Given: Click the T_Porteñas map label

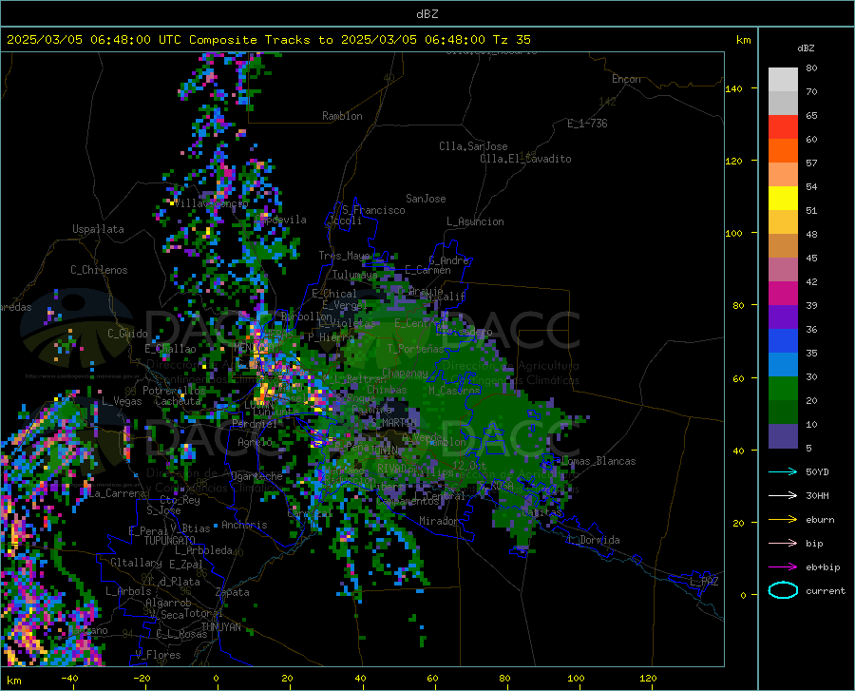Looking at the screenshot, I should (x=415, y=349).
